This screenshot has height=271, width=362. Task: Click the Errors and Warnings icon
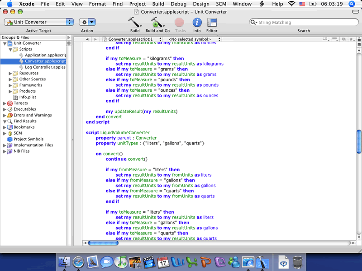10,115
